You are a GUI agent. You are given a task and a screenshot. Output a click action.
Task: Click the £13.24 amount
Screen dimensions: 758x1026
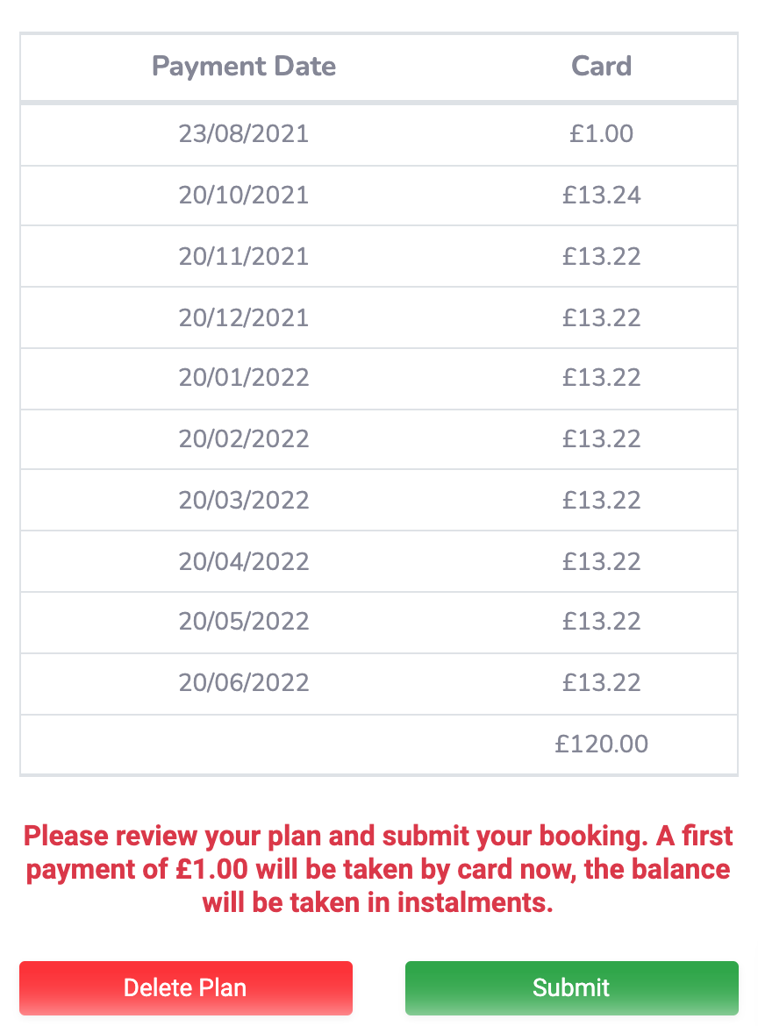[x=602, y=196]
